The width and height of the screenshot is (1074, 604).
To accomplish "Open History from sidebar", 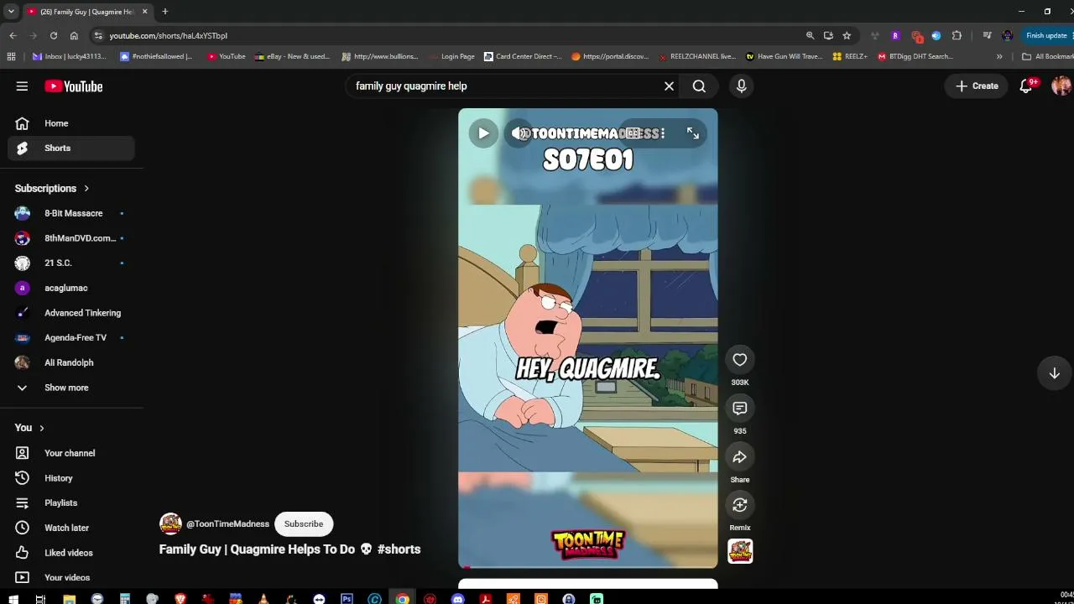I will click(72, 478).
